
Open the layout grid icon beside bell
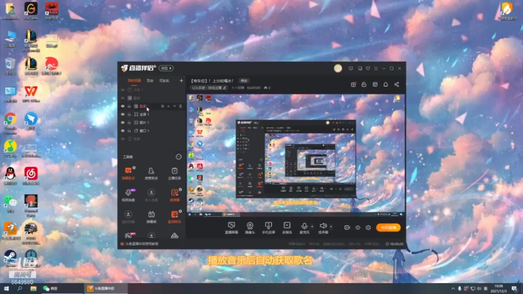(375, 84)
